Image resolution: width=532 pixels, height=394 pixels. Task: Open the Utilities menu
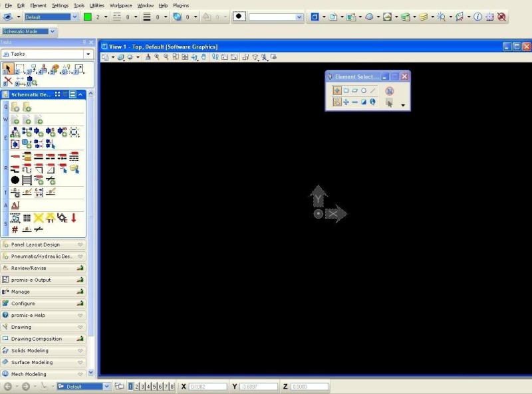coord(97,5)
